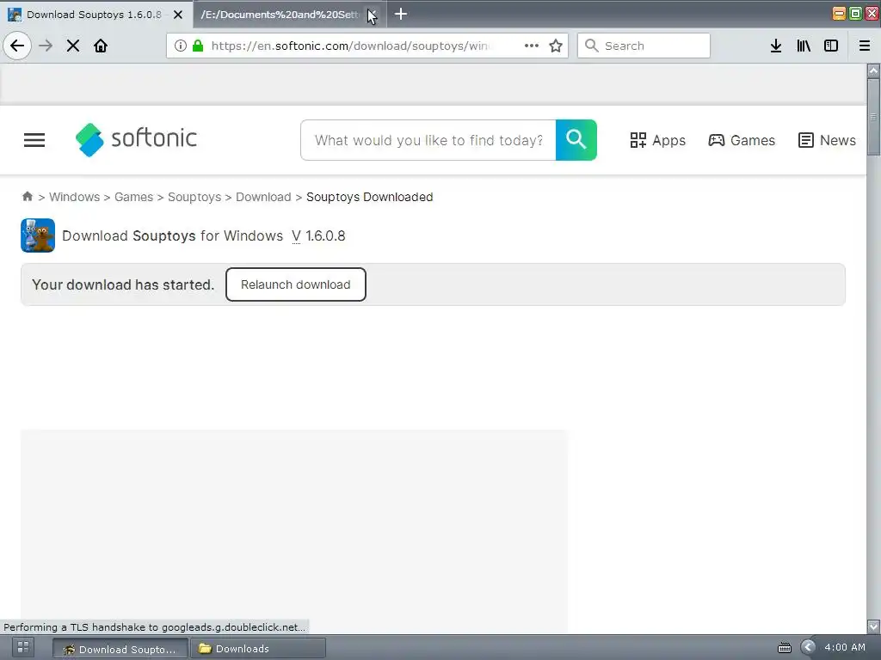Open the Download breadcrumb link

[x=263, y=197]
